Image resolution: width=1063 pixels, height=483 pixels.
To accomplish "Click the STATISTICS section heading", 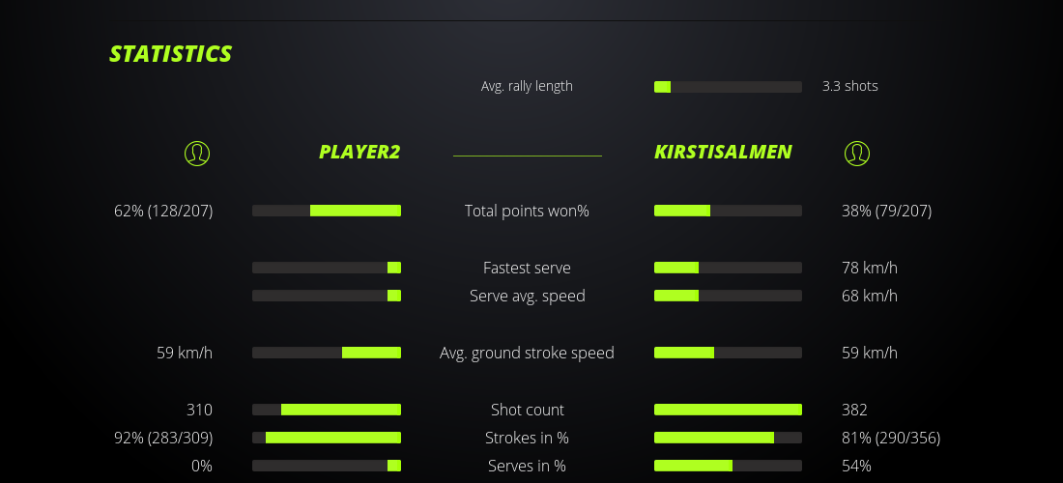I will [x=171, y=54].
